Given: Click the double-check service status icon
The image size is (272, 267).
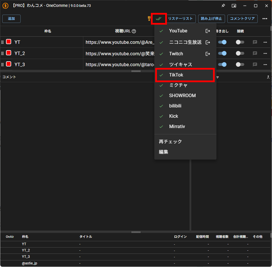Looking at the screenshot, I should [159, 19].
